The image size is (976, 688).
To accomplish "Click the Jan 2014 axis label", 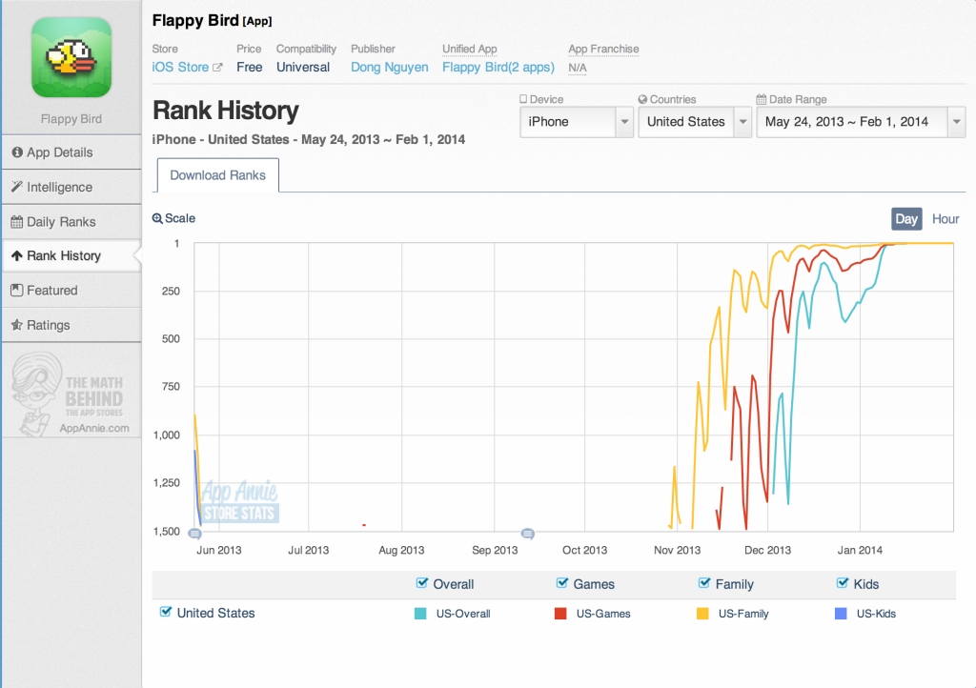I will pos(861,550).
